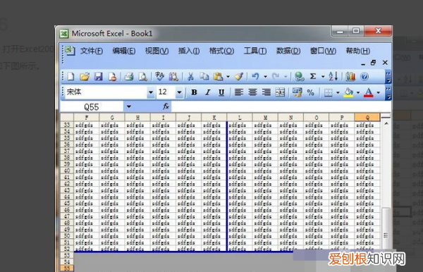Undo the last action
Screen dimensions: 423x272
(255, 77)
